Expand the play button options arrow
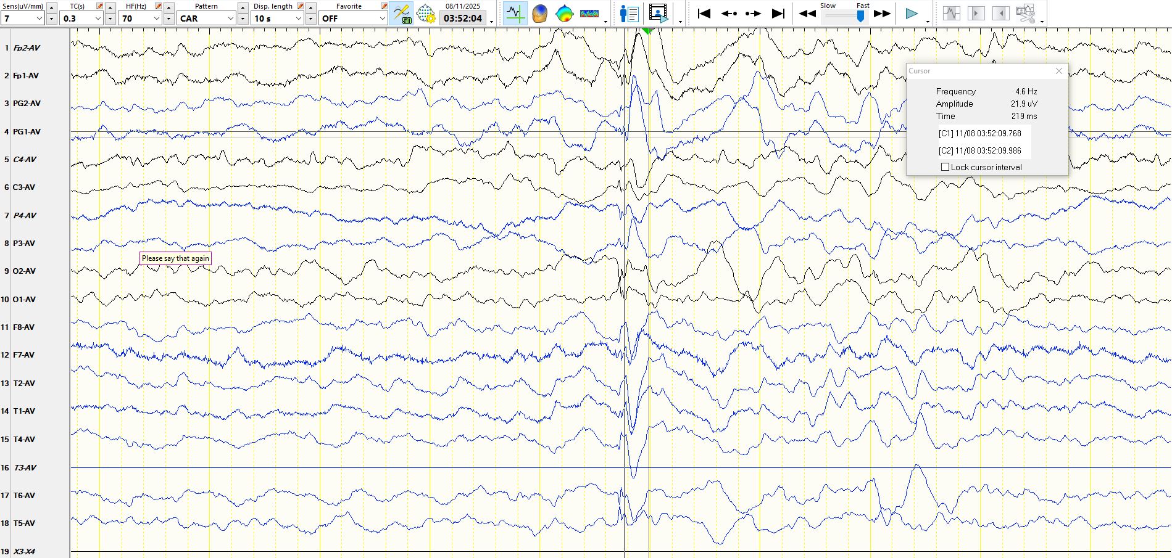1172x558 pixels. click(x=928, y=22)
